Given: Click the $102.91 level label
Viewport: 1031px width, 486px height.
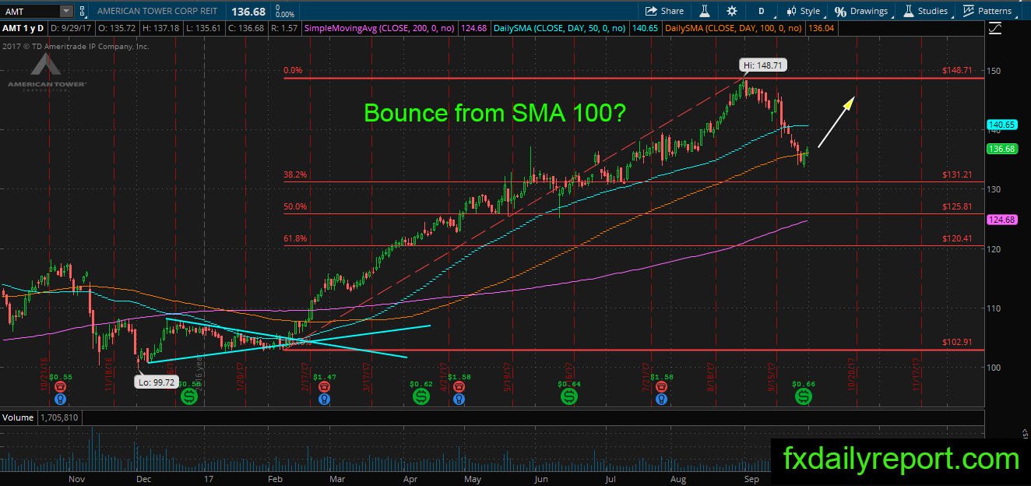Looking at the screenshot, I should [957, 342].
